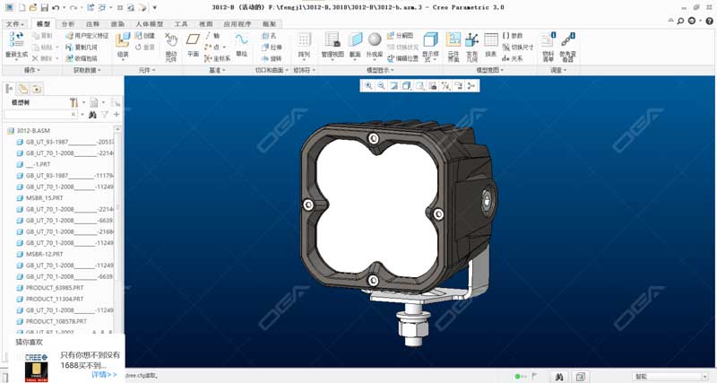Screen dimensions: 717x383
Task: Click Create (创建) component button
Action: (x=145, y=36)
